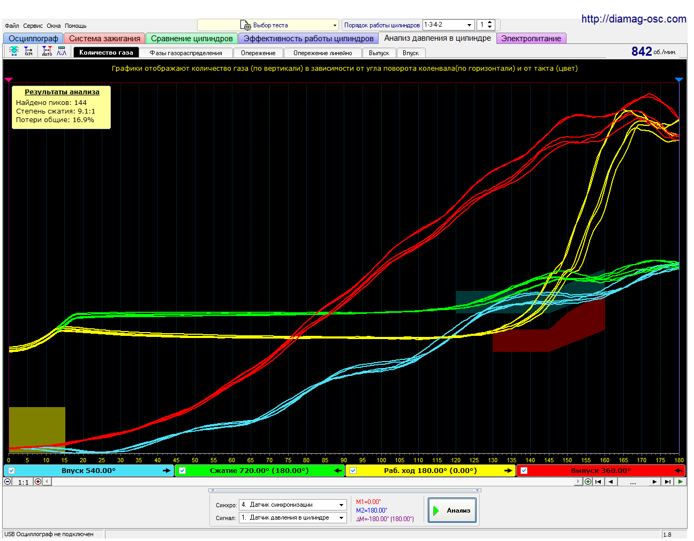Screen dimensions: 694x541
Task: Open the diamag-osc.com link
Action: pos(633,19)
